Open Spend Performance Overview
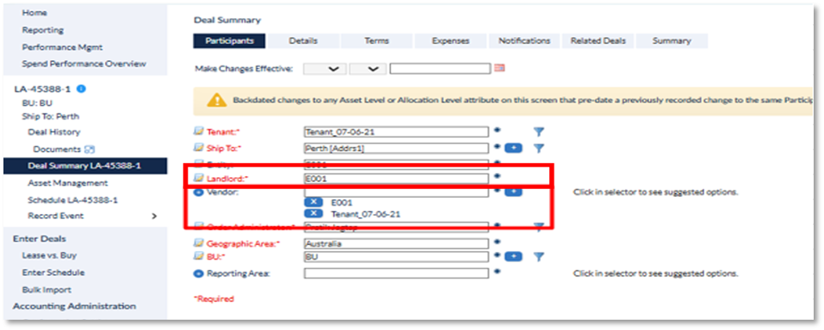This screenshot has height=330, width=824. (x=84, y=64)
